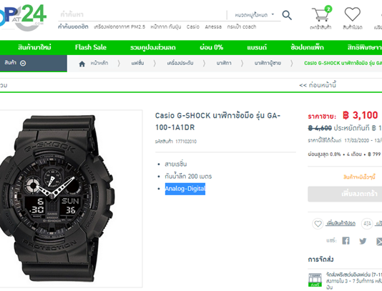Click the magnifier search icon

point(287,15)
